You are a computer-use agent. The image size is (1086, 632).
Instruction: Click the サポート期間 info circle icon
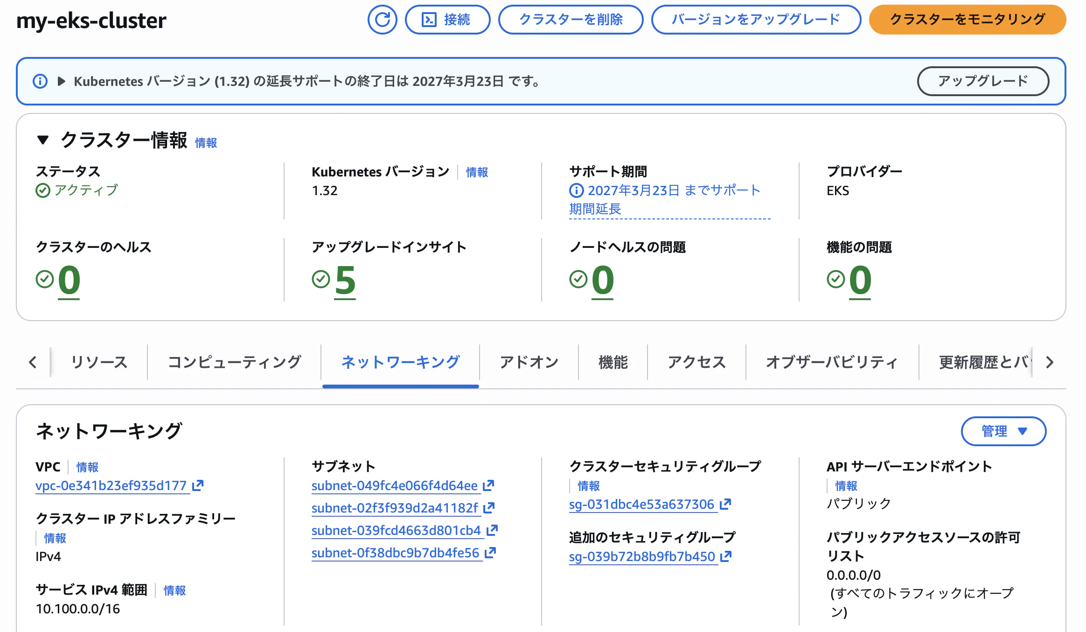coord(577,190)
